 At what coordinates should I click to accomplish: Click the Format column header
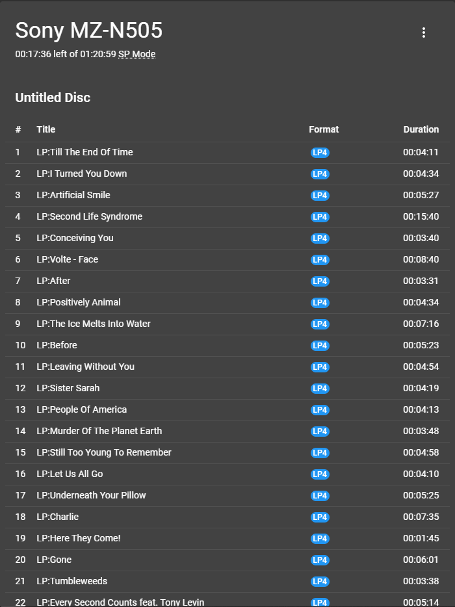(x=324, y=129)
